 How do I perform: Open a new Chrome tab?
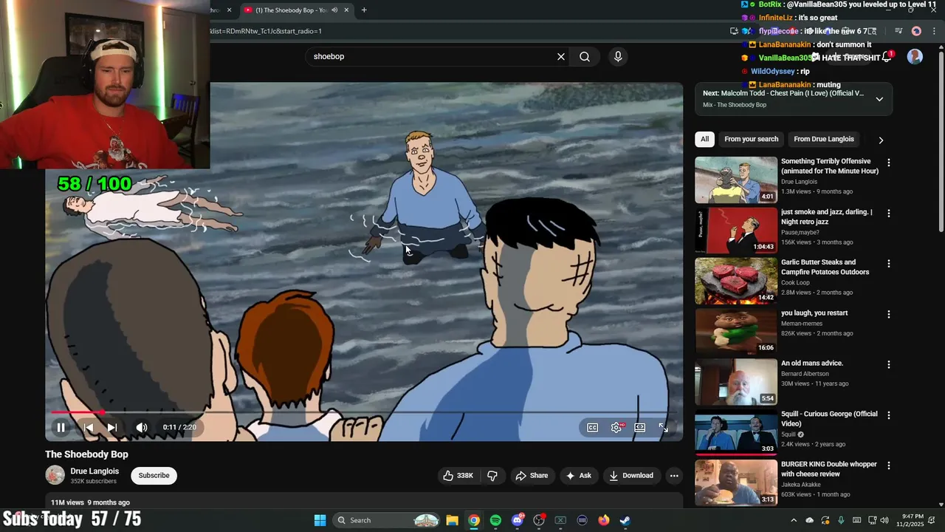pos(364,10)
